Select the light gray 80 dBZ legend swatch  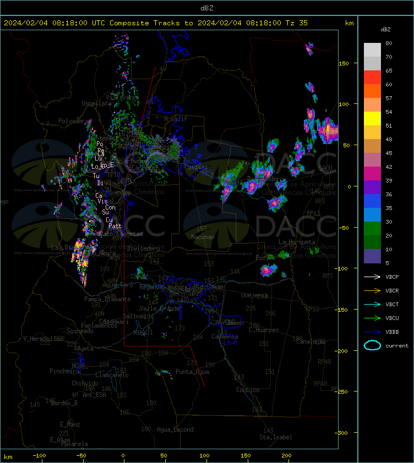click(x=372, y=49)
